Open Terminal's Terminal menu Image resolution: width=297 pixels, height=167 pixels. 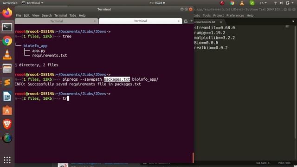pos(61,15)
